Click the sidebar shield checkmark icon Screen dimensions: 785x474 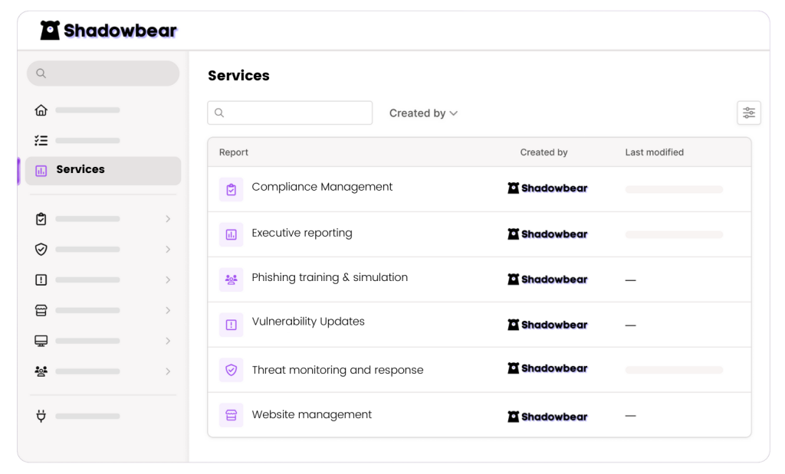pos(41,250)
